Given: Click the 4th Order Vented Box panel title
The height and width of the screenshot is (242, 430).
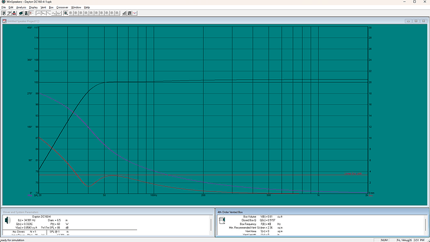Looking at the screenshot, I should click(230, 212).
